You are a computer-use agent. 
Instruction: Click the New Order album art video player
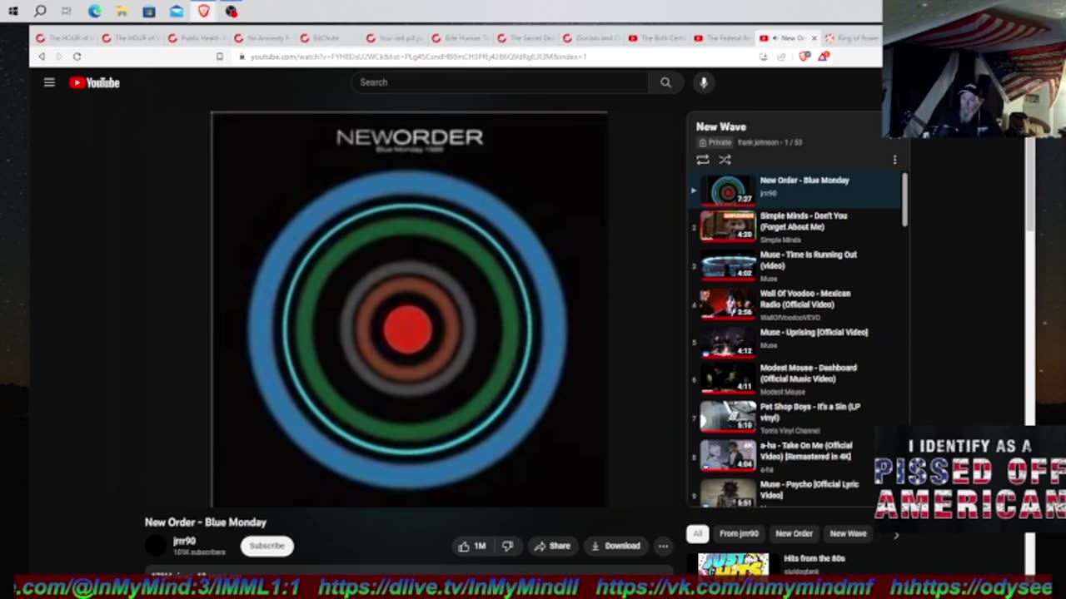[409, 309]
